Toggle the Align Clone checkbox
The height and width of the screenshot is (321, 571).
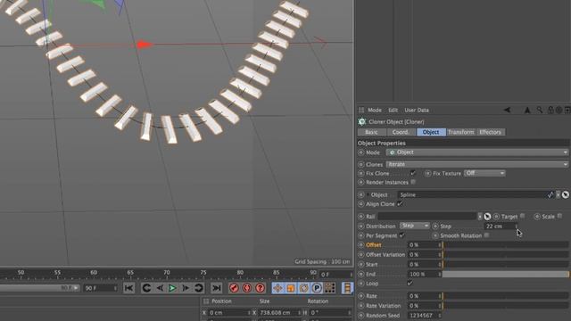point(400,204)
